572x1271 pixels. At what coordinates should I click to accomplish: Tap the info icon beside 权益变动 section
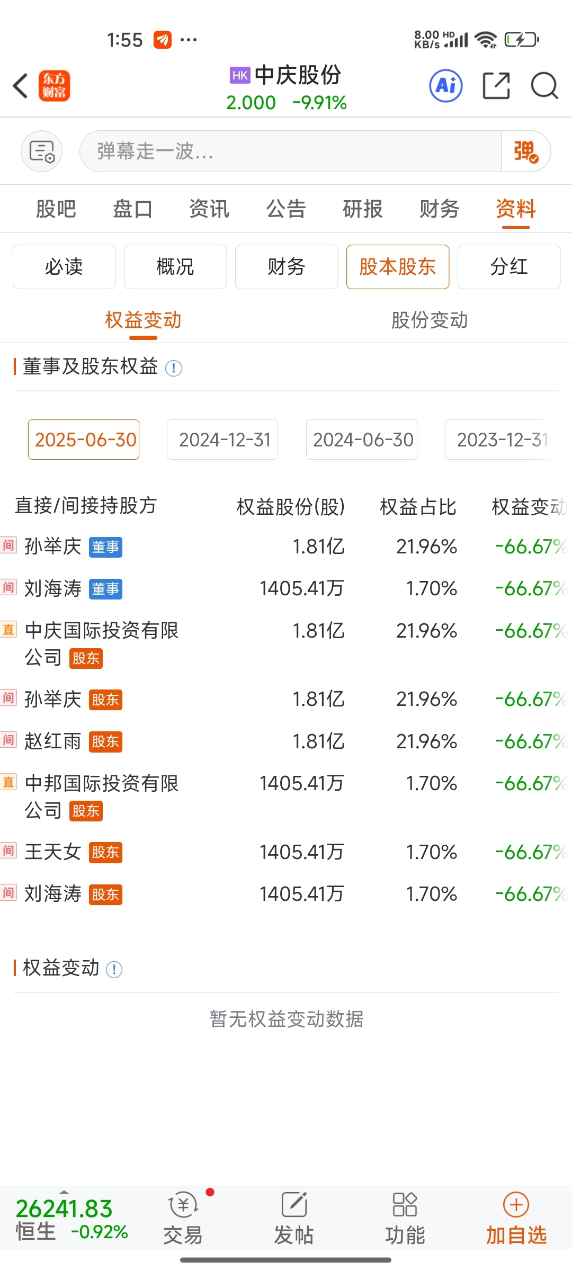pos(114,970)
